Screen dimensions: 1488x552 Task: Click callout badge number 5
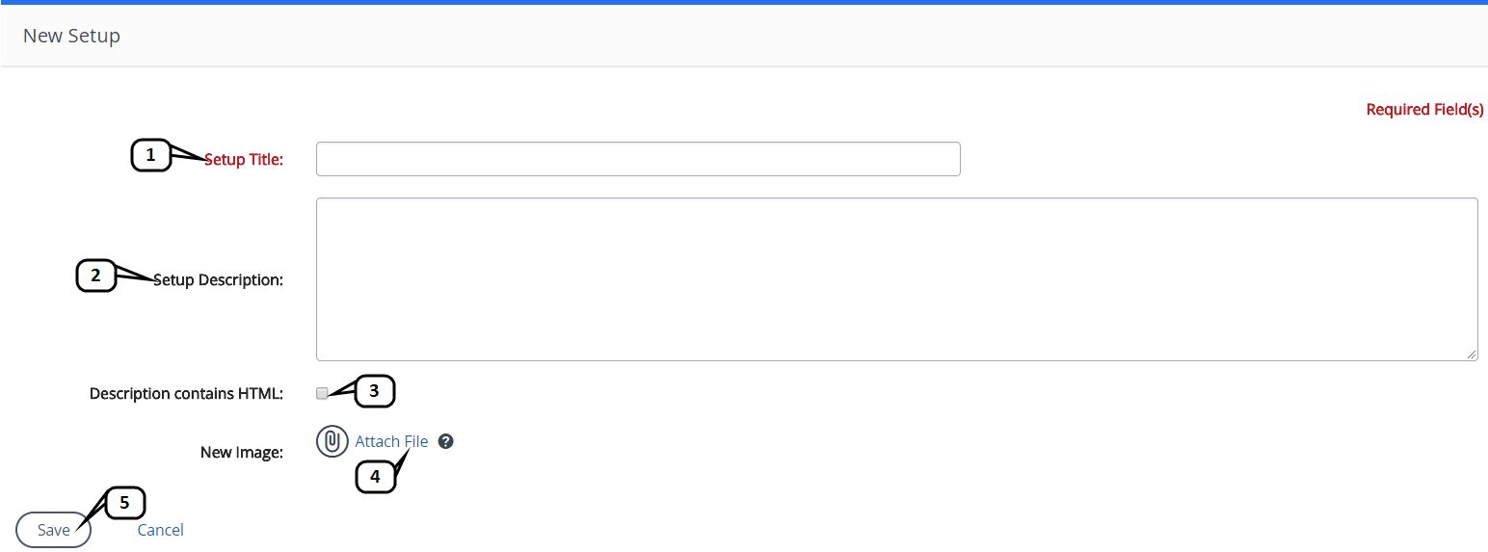[x=124, y=503]
